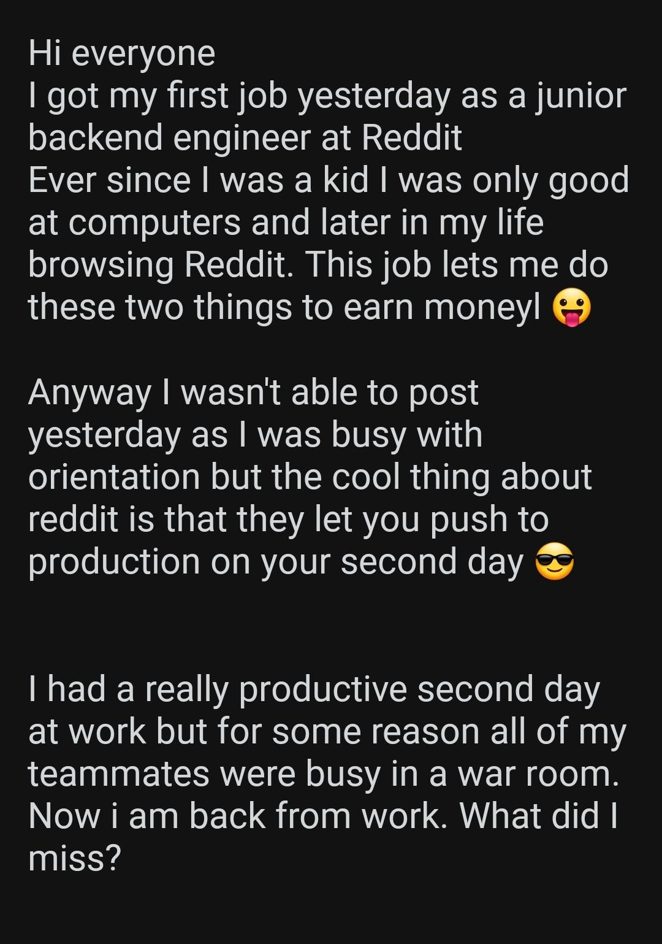662x944 pixels.
Task: Click the tongue-out face emoji
Action: click(571, 309)
